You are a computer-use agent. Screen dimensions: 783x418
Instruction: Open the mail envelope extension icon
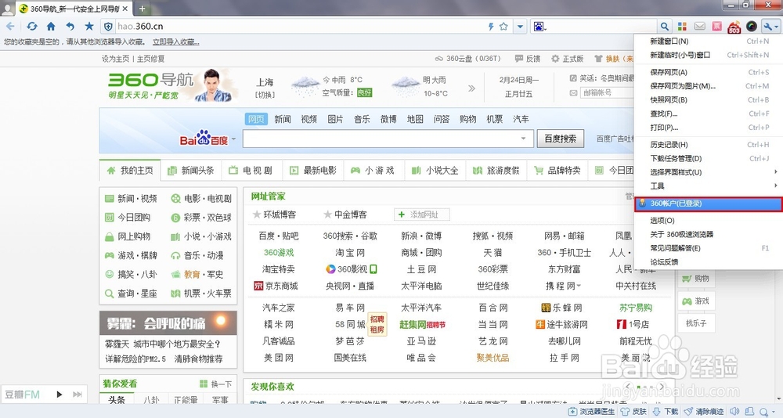click(699, 27)
